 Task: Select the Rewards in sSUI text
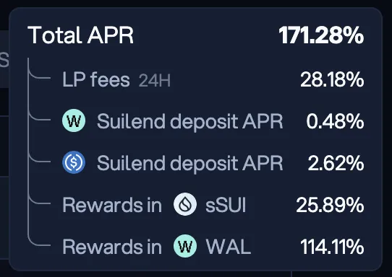tap(154, 205)
